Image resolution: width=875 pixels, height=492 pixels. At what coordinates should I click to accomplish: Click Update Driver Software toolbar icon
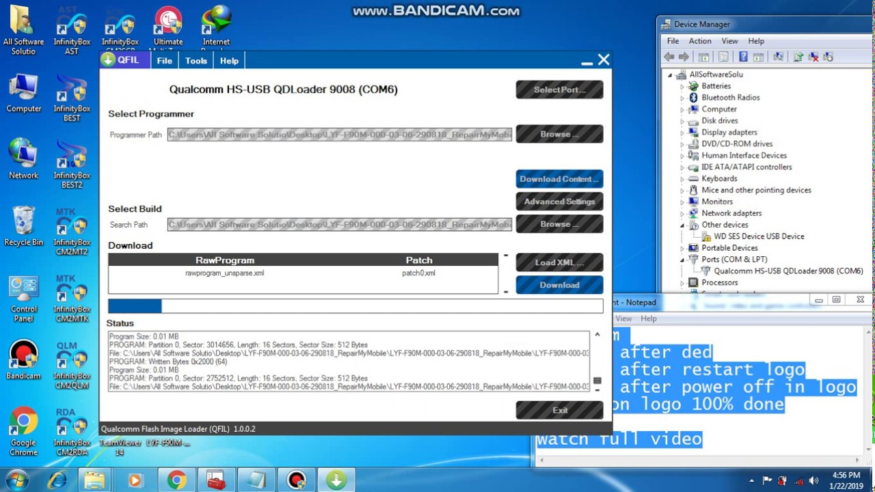tap(798, 57)
